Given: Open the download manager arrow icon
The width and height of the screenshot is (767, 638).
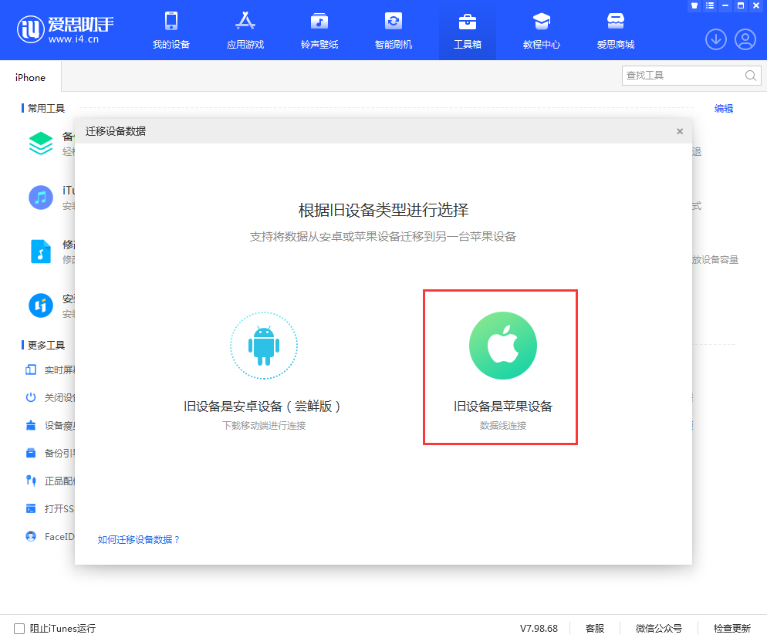Looking at the screenshot, I should (715, 39).
